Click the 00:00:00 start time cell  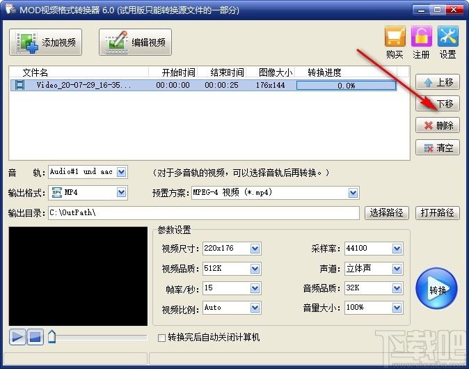point(173,85)
